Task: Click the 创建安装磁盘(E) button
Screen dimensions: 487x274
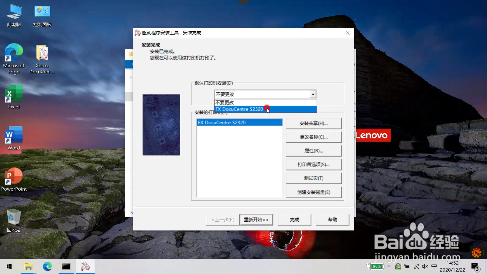Action: pos(314,192)
